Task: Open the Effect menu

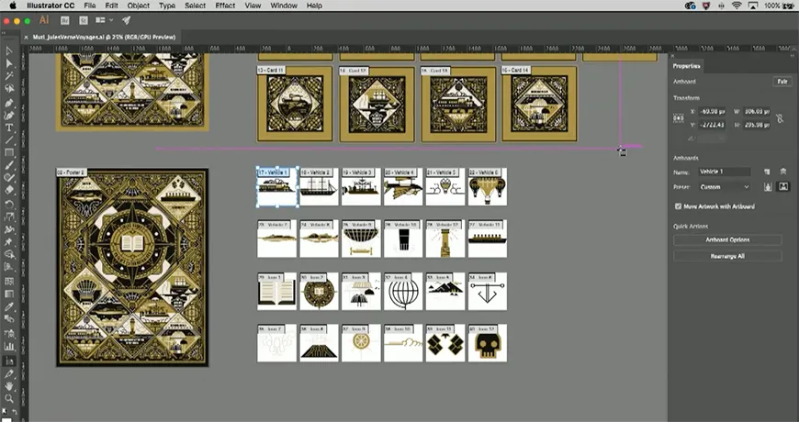Action: (x=225, y=6)
